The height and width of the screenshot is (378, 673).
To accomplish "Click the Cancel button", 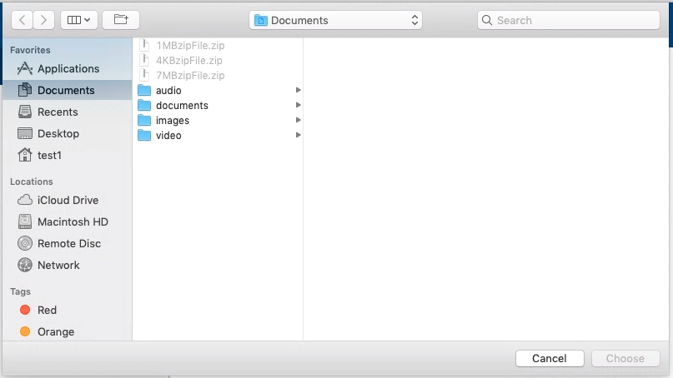I will (550, 358).
